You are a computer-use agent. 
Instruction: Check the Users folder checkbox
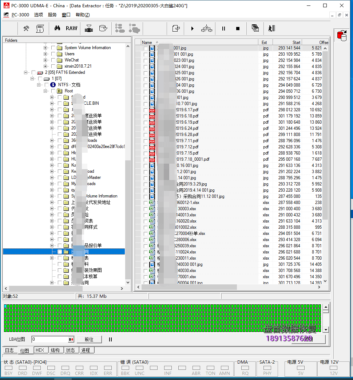click(x=53, y=54)
